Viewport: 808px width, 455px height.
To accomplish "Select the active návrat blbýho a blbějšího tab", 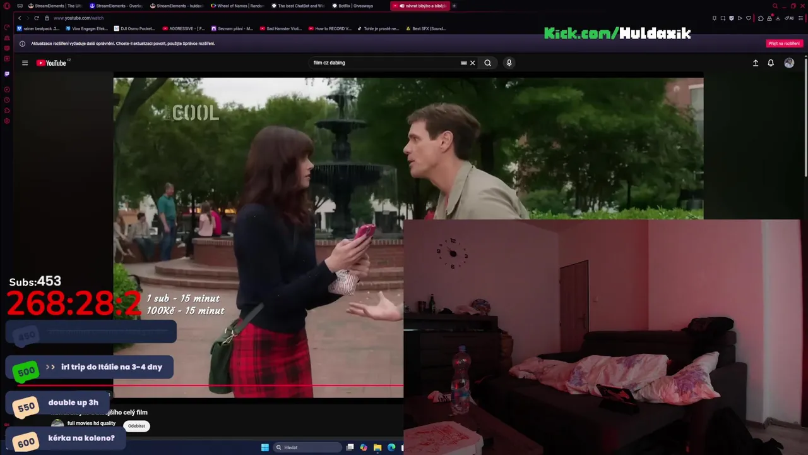I will [x=420, y=6].
